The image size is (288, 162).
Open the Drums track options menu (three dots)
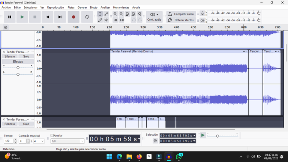(32, 52)
